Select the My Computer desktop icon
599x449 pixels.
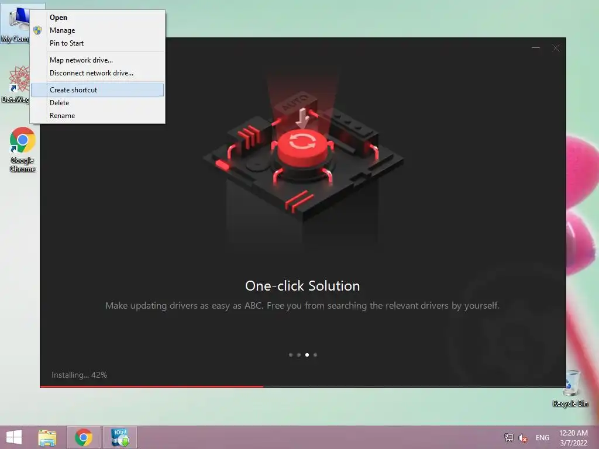tap(15, 23)
